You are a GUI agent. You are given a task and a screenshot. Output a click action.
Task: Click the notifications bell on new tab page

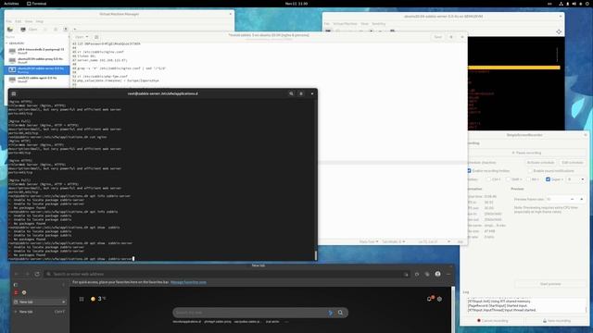tap(430, 299)
